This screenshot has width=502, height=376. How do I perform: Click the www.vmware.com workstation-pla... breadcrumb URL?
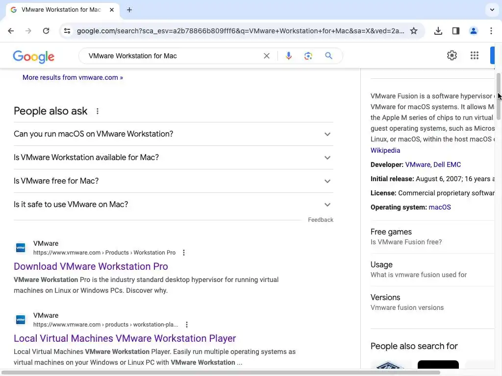click(106, 325)
